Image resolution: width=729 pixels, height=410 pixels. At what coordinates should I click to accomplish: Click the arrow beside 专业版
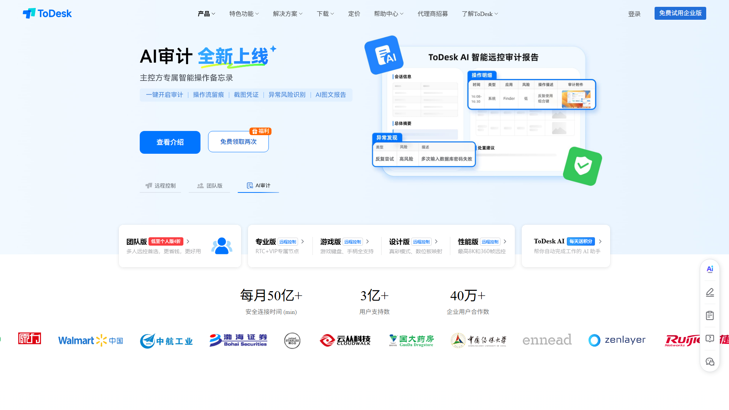pyautogui.click(x=303, y=241)
